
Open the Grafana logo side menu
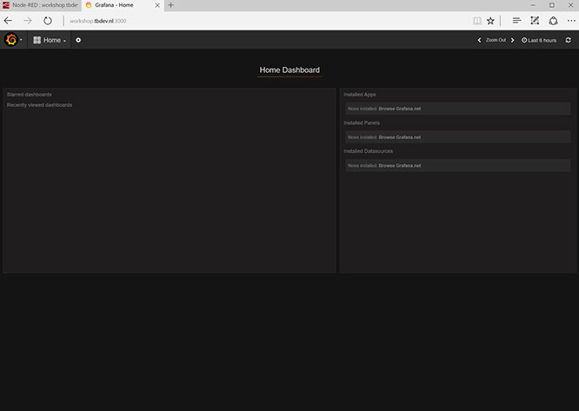point(11,39)
